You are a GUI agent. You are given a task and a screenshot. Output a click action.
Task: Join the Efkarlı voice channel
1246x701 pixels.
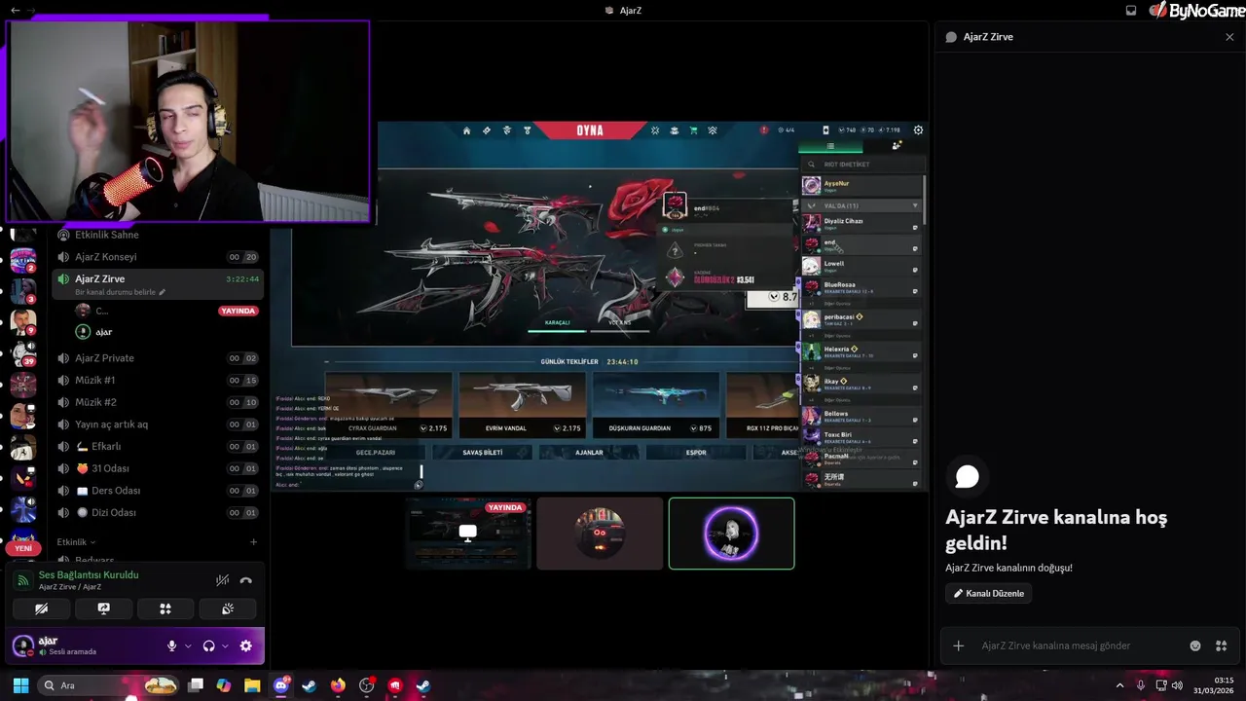click(x=158, y=446)
